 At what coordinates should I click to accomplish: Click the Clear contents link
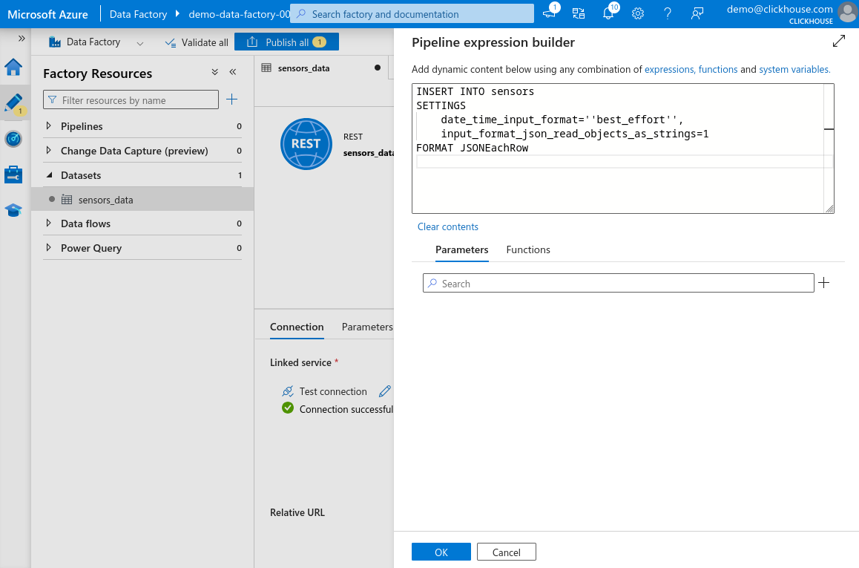448,226
